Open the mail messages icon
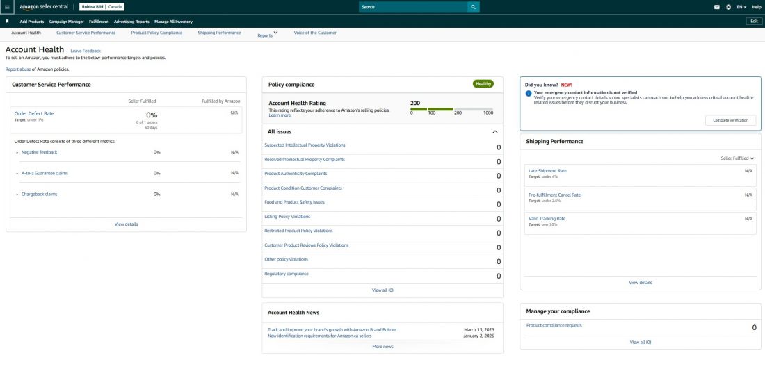Screen dimensions: 765x371 coord(717,7)
